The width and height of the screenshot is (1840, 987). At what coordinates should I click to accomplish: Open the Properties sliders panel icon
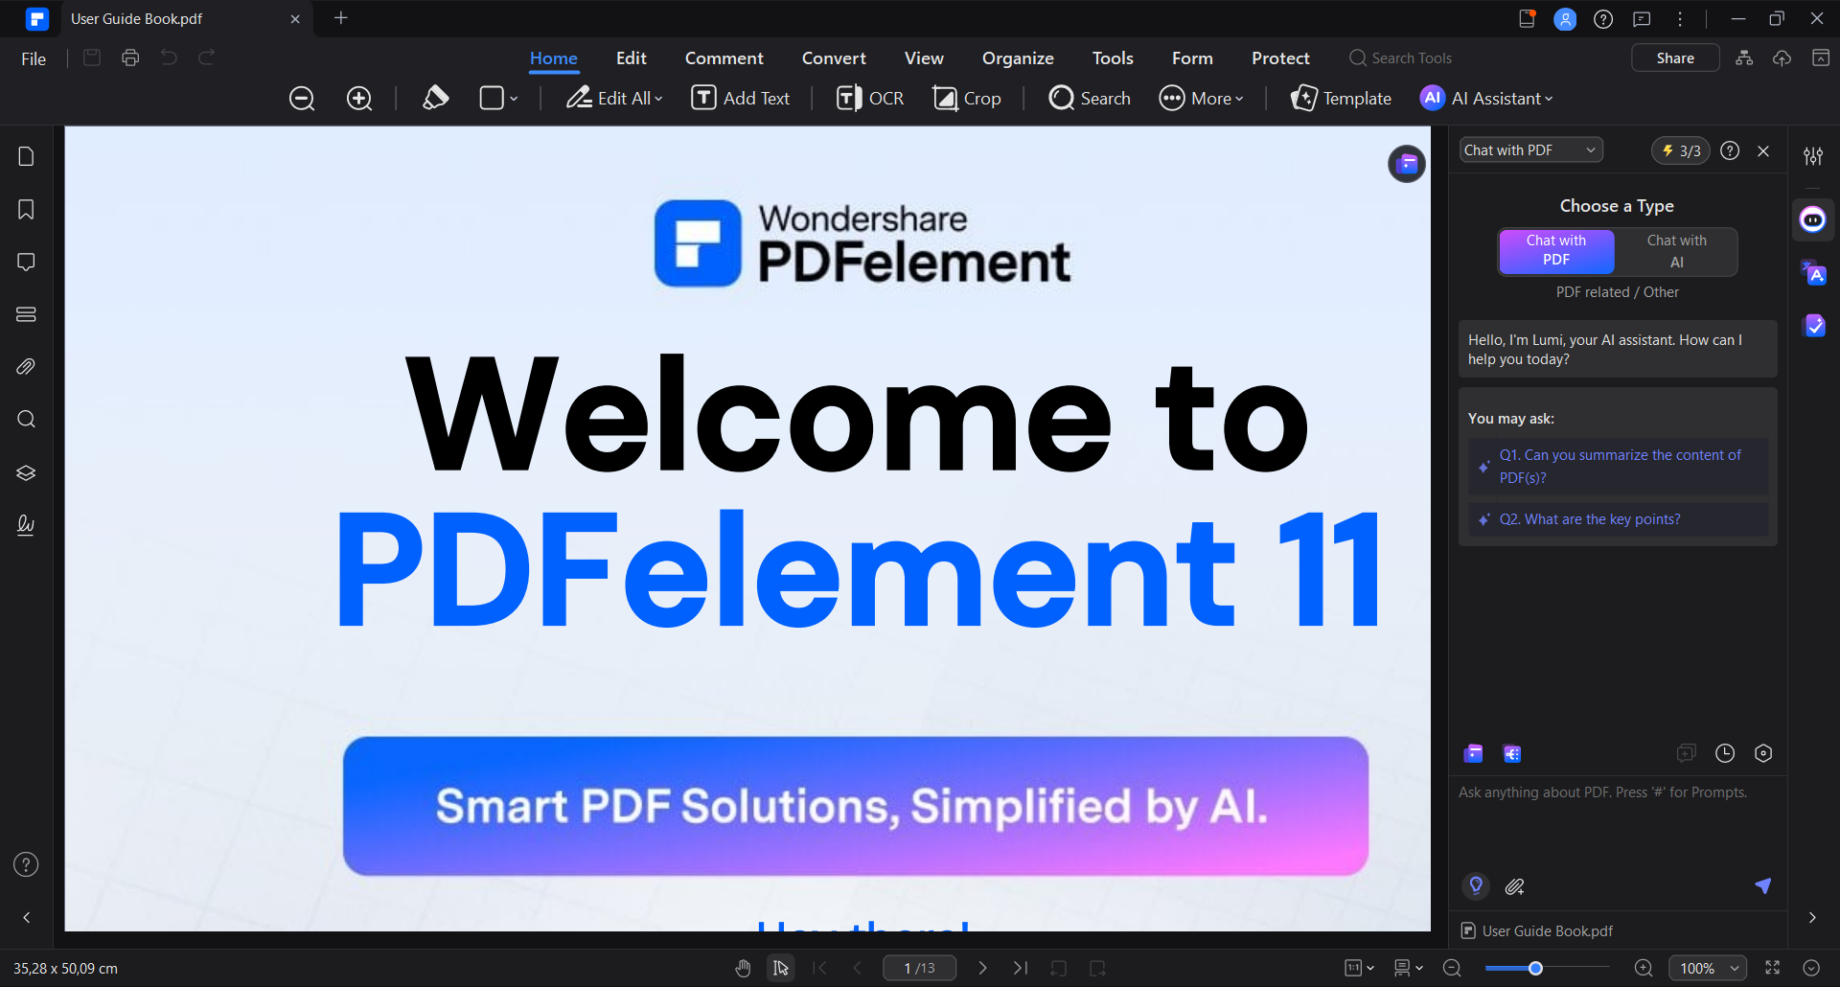click(1813, 156)
